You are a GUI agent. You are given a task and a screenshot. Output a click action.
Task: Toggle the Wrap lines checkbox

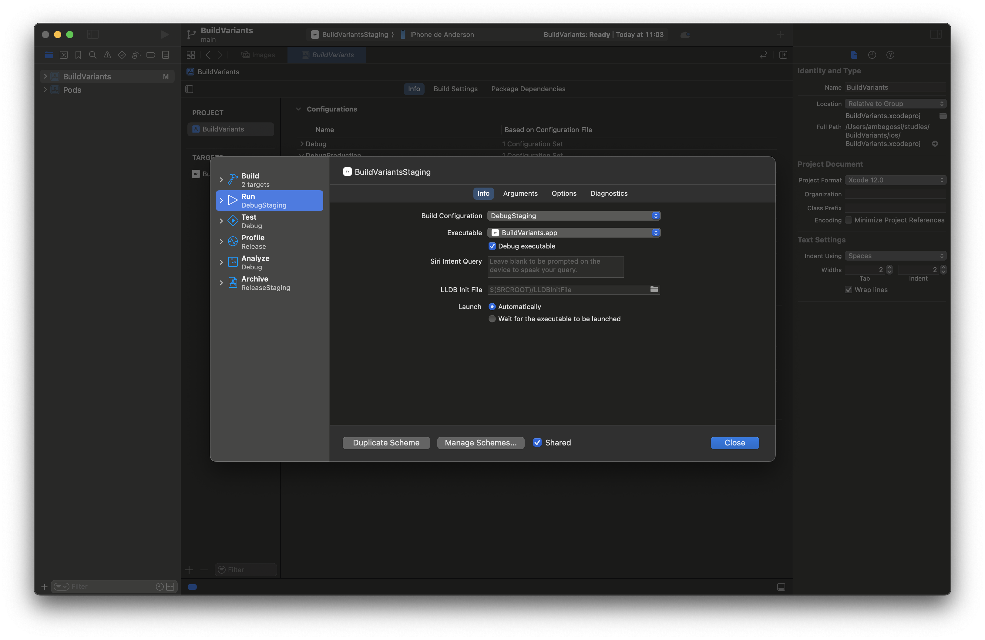[x=849, y=289]
